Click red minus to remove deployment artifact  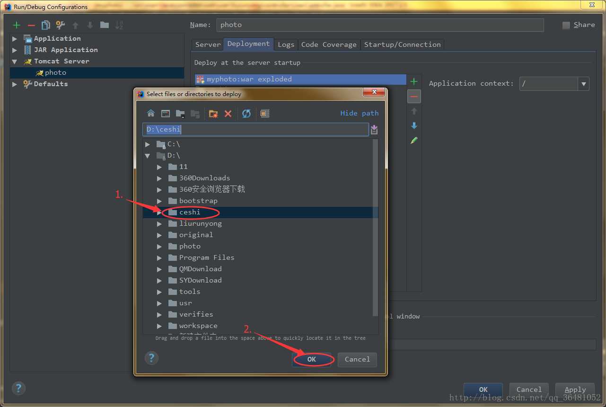point(414,97)
